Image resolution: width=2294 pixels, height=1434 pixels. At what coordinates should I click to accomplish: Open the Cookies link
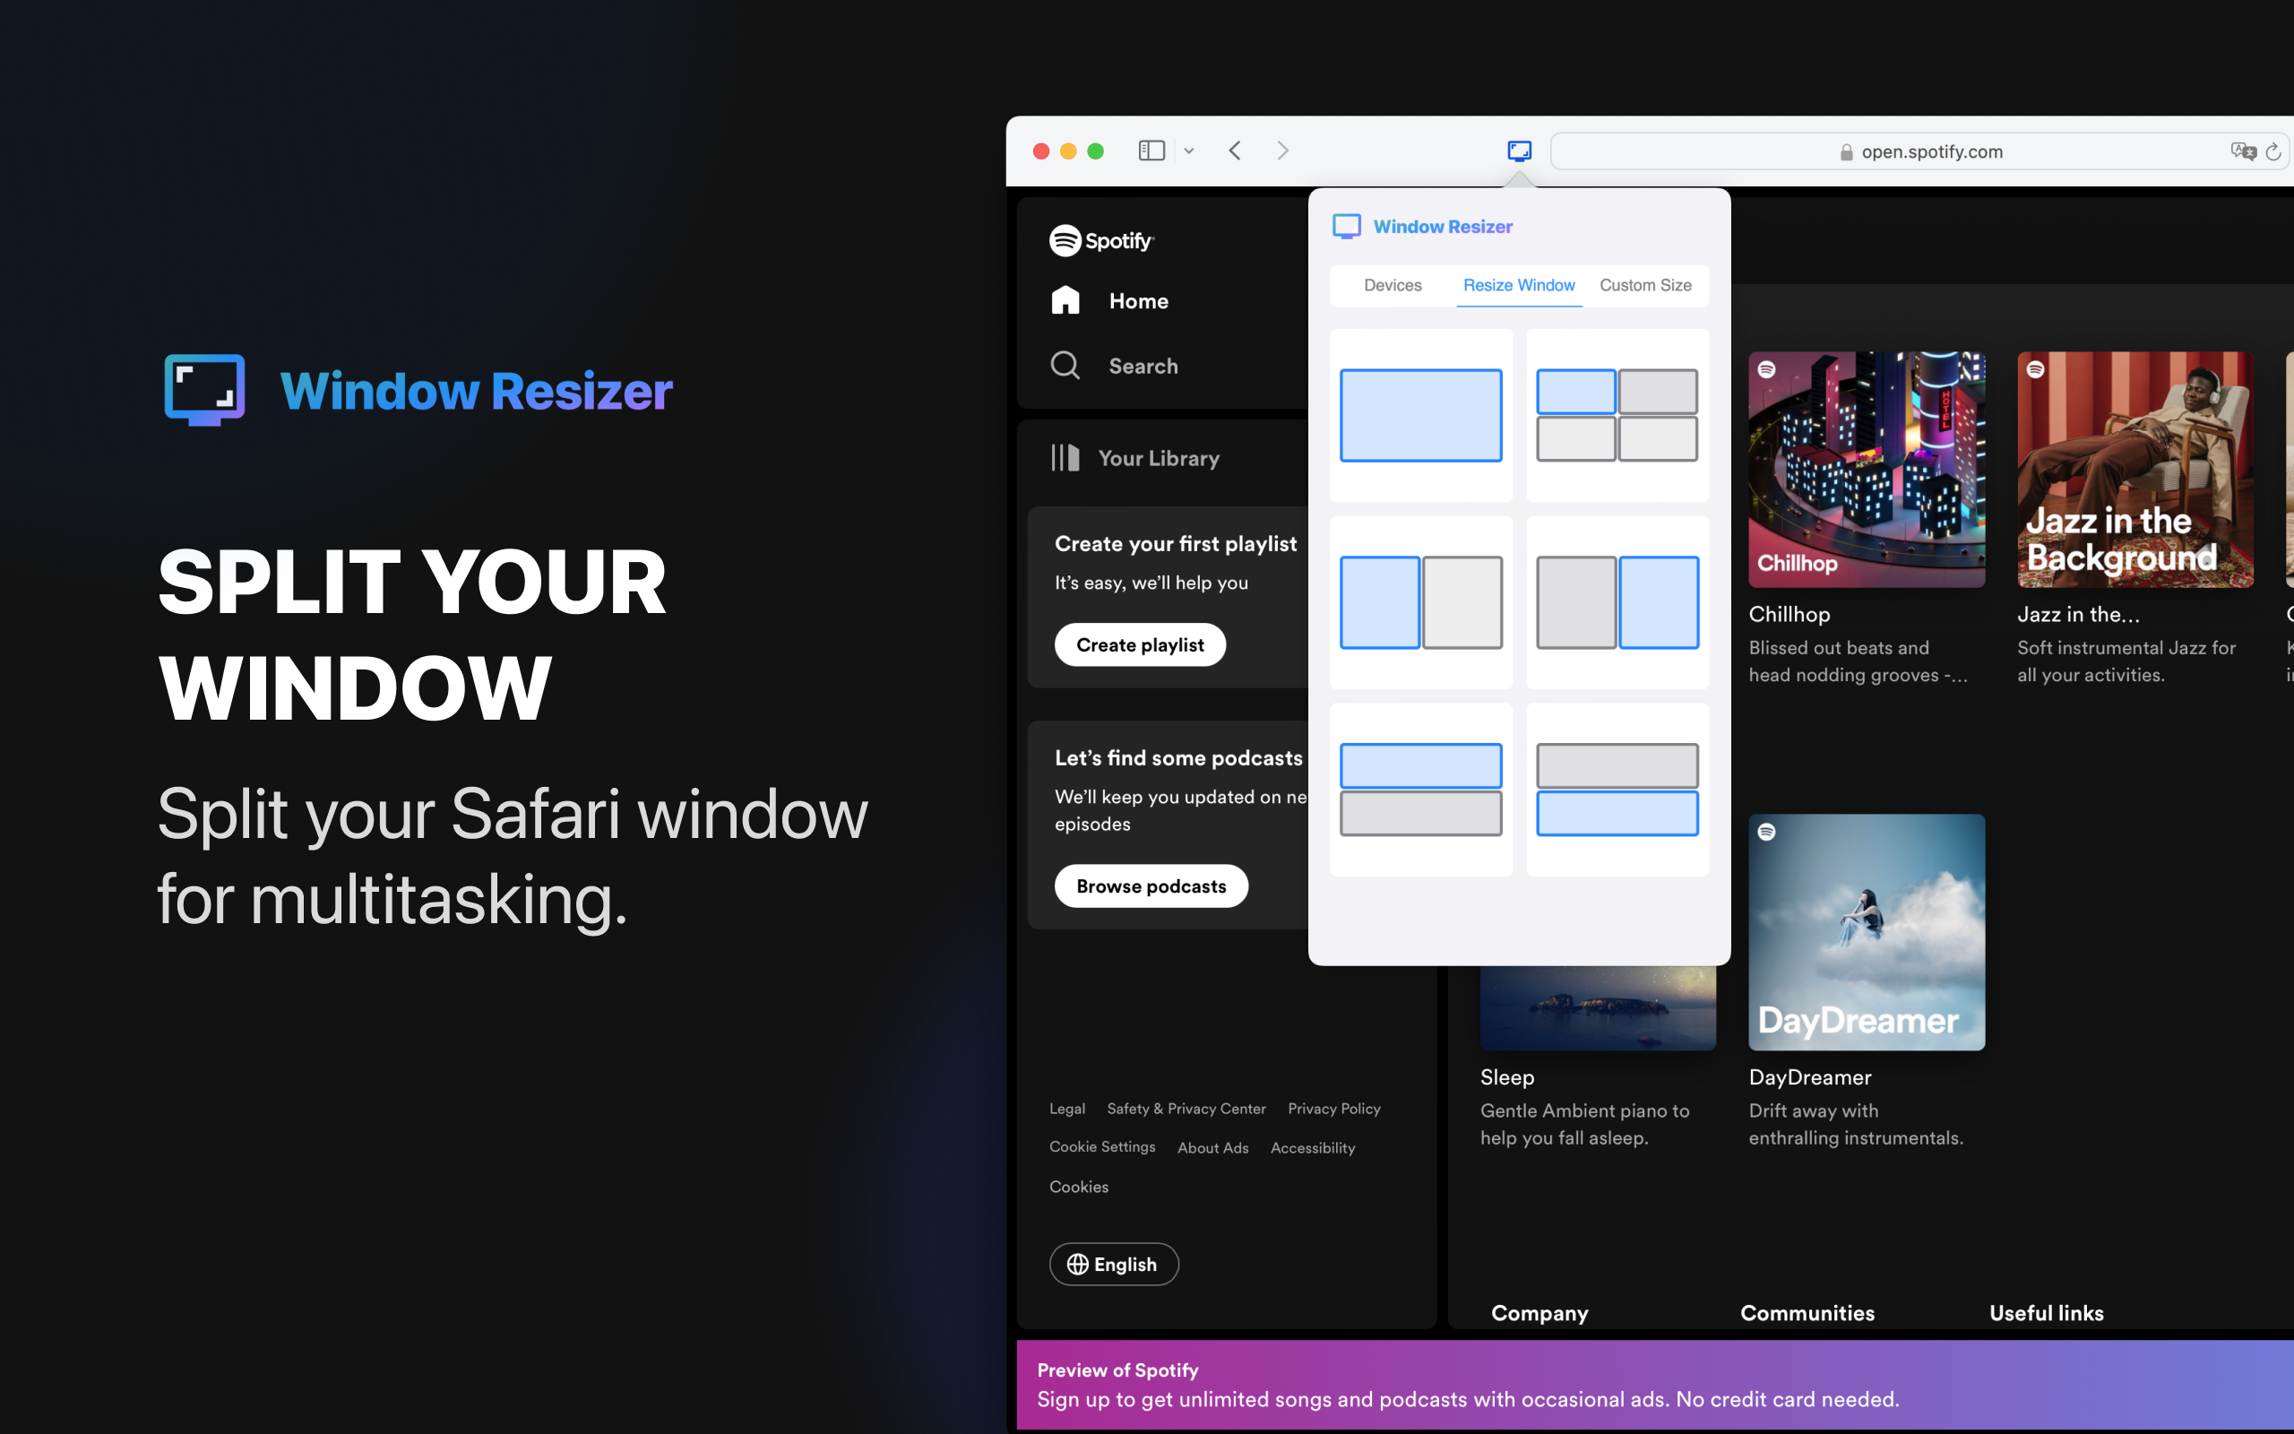coord(1078,1187)
